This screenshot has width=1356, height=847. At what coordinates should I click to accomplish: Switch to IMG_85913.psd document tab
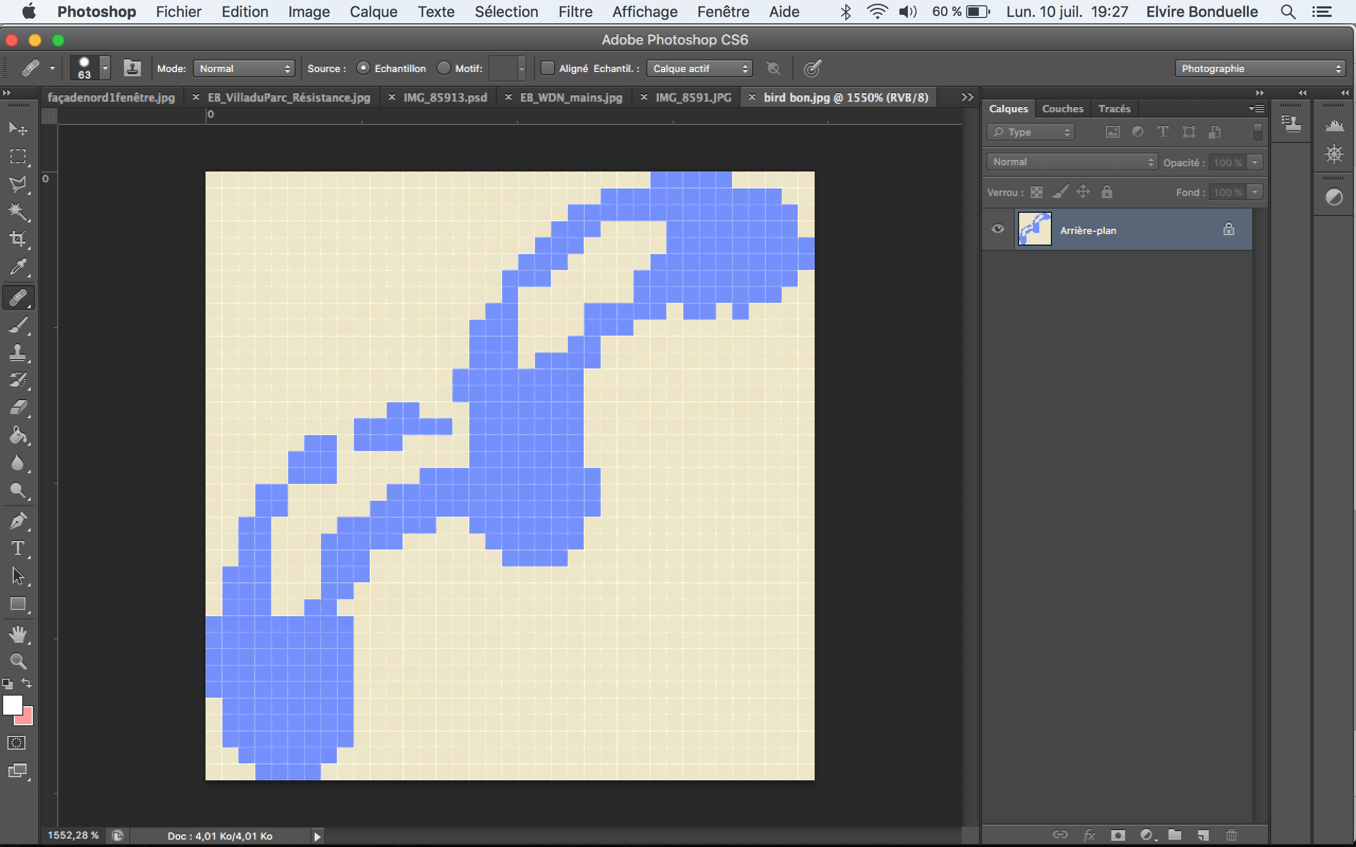[445, 97]
